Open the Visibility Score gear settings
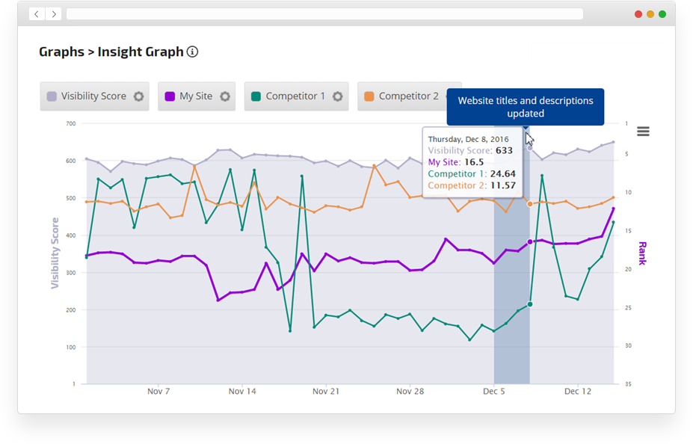693x444 pixels. pos(138,96)
